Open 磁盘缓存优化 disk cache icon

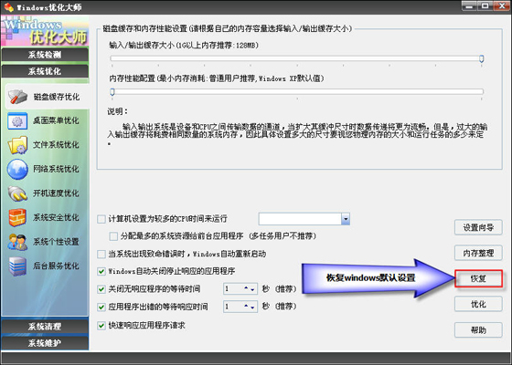18,97
